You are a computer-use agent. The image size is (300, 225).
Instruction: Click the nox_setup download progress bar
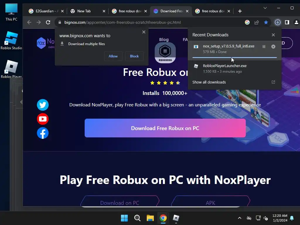pos(235,57)
